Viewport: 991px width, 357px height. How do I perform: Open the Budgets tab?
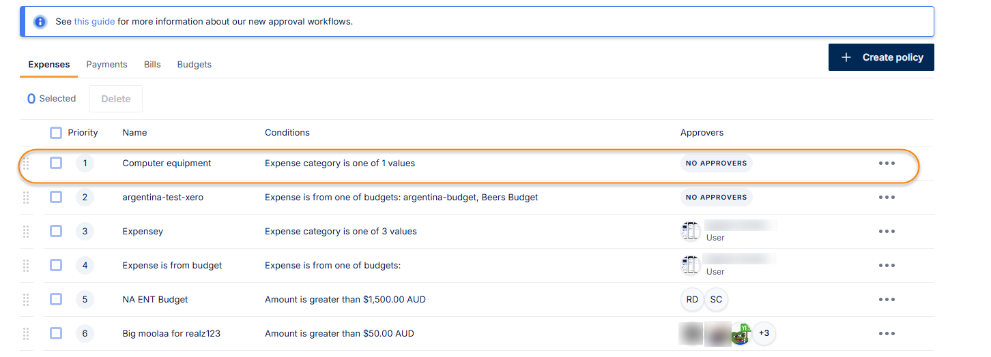point(194,65)
